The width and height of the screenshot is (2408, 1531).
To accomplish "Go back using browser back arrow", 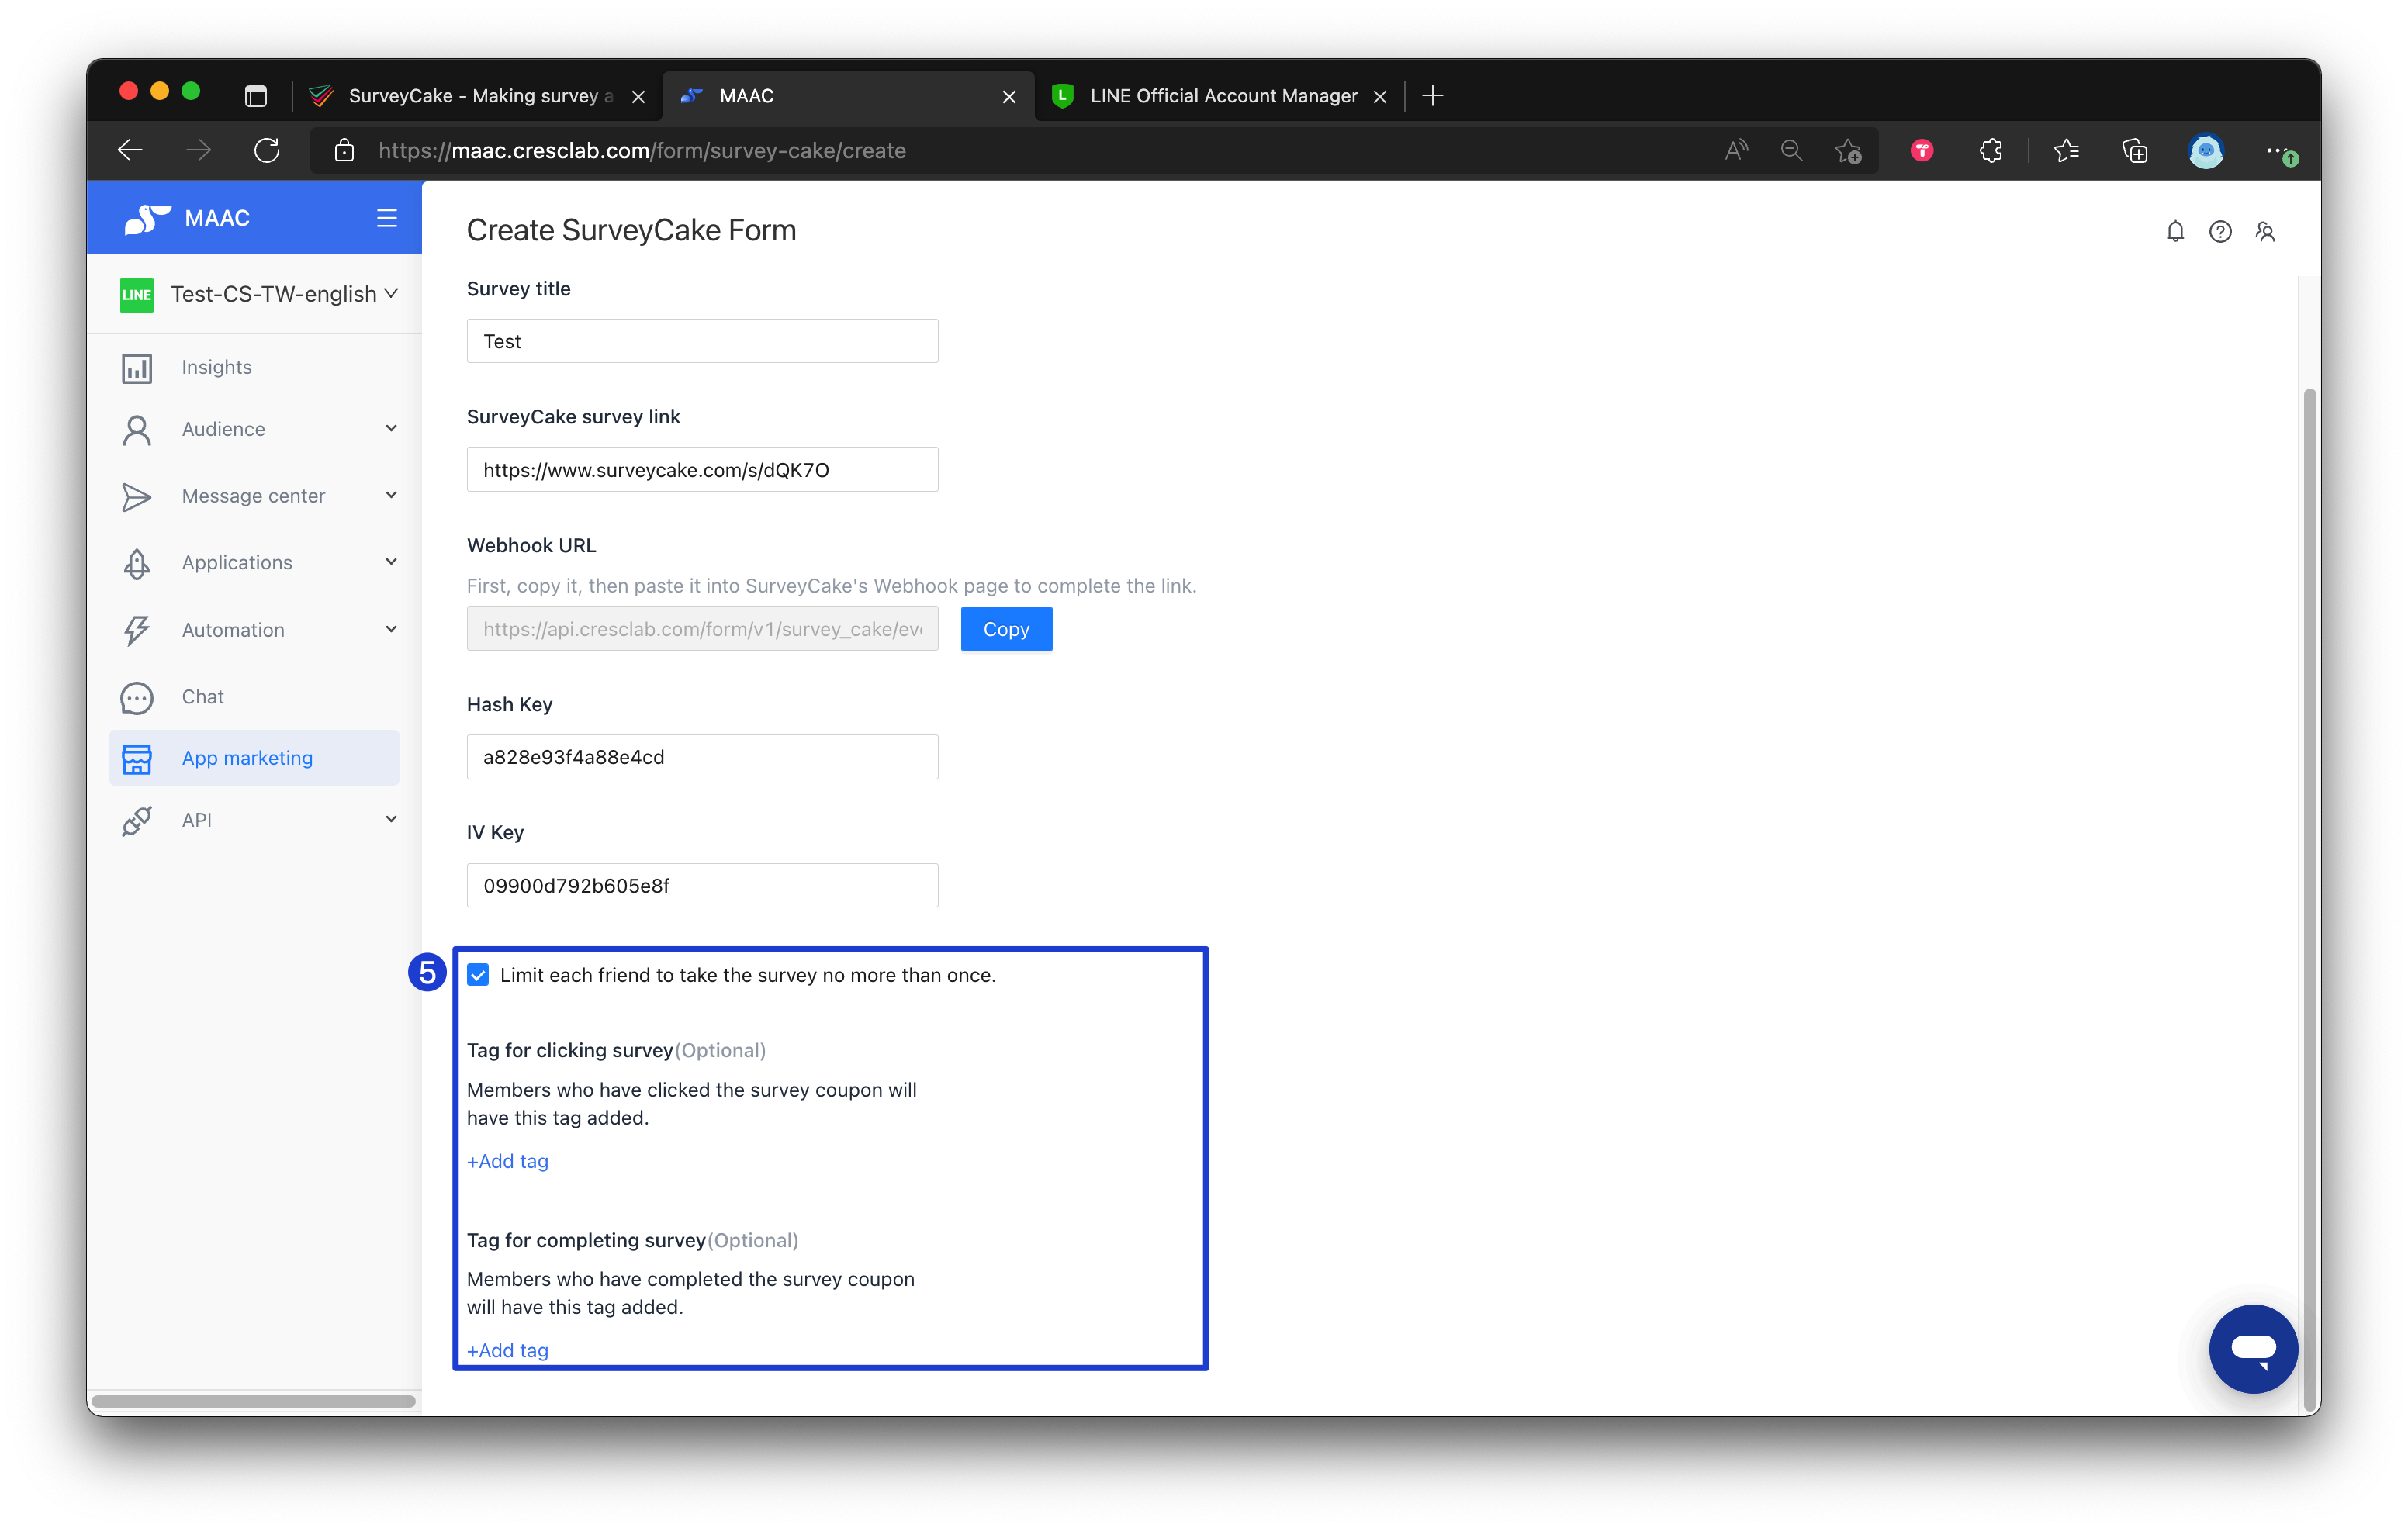I will tap(131, 150).
